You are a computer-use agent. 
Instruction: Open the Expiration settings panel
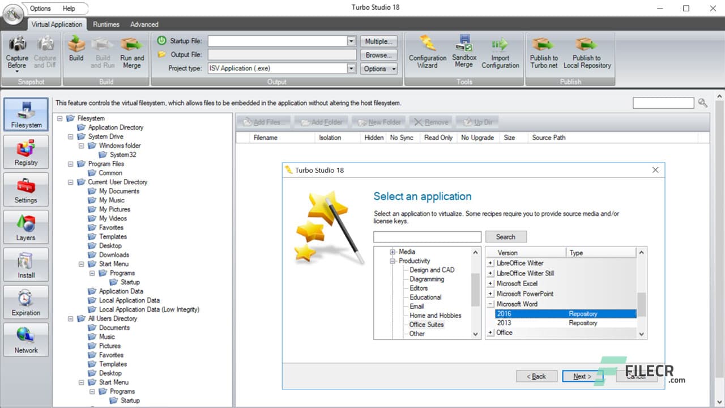click(x=25, y=301)
